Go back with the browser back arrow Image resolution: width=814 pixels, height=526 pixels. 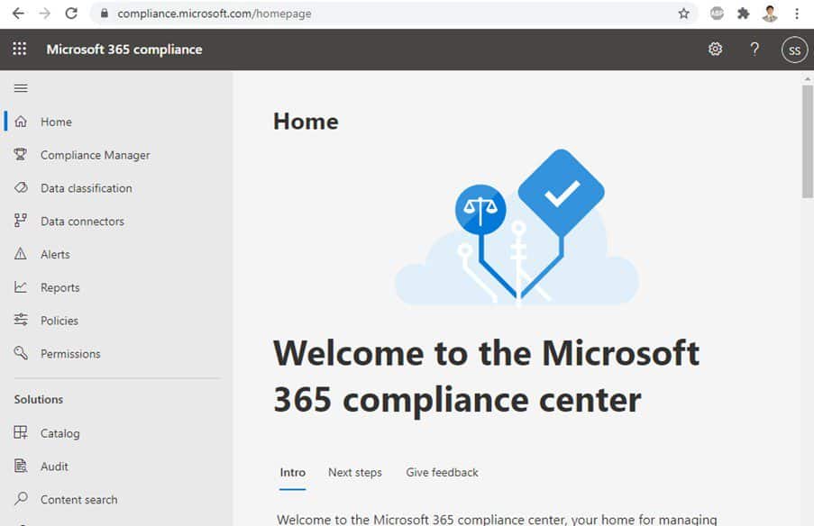pos(18,14)
